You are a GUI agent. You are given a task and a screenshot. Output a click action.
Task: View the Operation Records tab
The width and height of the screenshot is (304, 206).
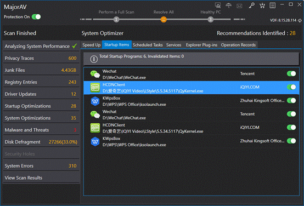238,45
